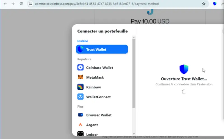This screenshot has height=139, width=224.
Task: Click the Browser Wallet icon
Action: click(80, 115)
